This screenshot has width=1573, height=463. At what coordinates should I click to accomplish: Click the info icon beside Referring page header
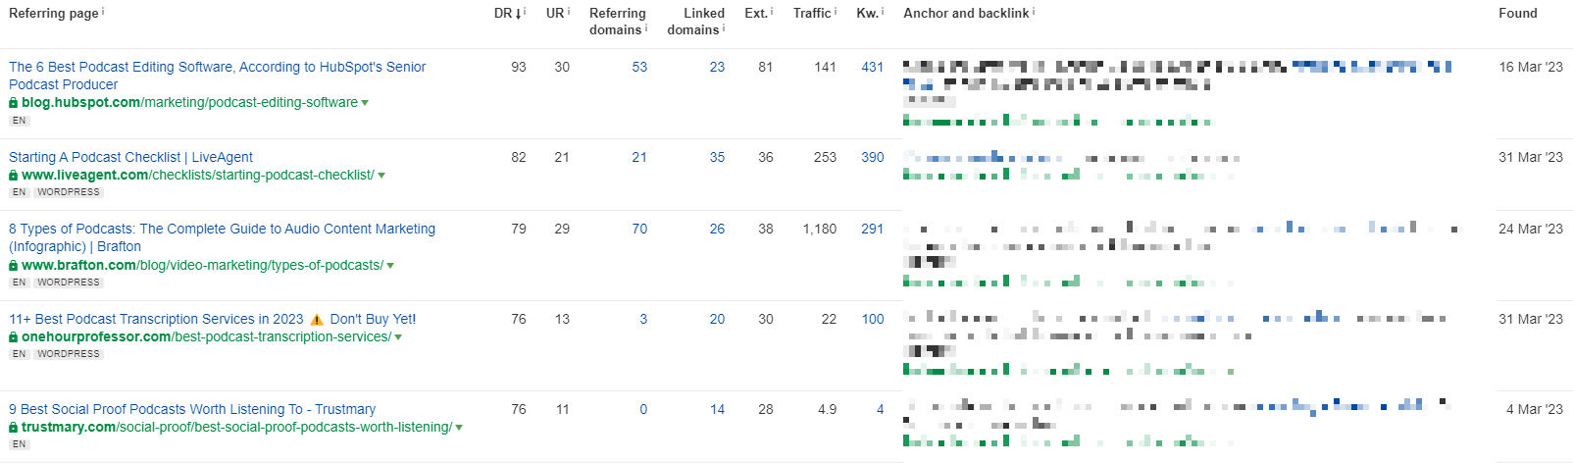tap(103, 11)
